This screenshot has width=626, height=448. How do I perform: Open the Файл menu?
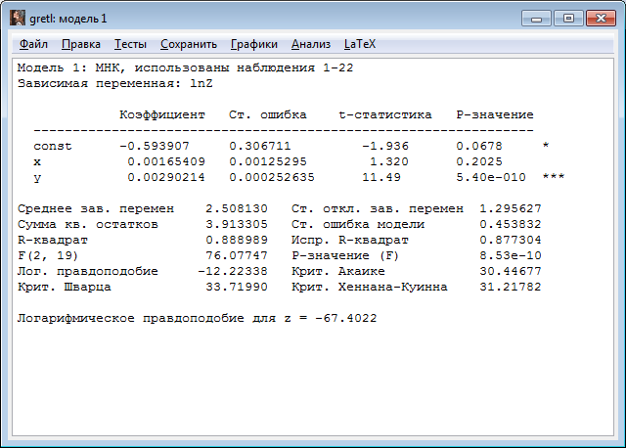[x=33, y=44]
